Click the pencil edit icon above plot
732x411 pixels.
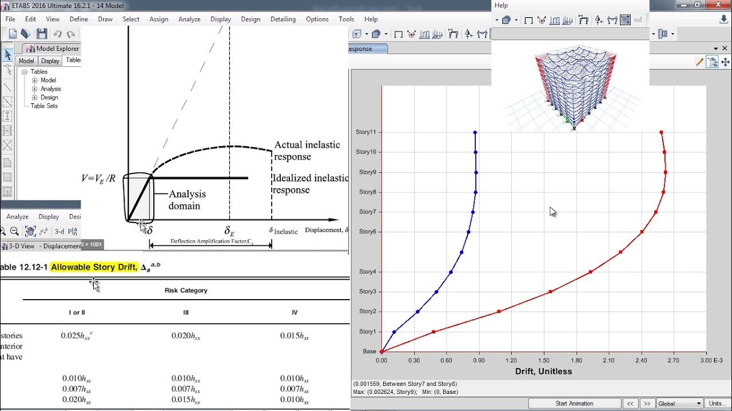tap(699, 62)
